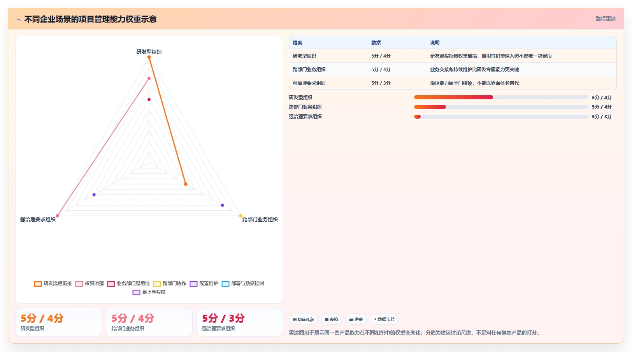The width and height of the screenshot is (632, 352).
Task: Click the 跨部门业务组织 radar axis label
Action: [260, 219]
